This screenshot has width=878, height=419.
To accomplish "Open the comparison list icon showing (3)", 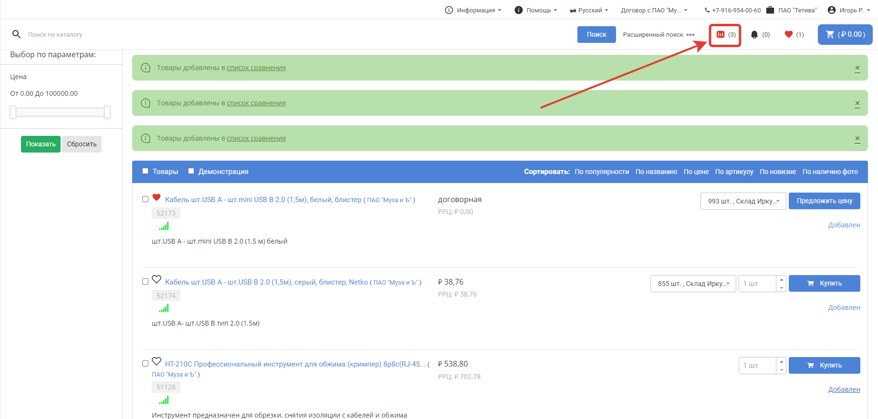I will (725, 35).
